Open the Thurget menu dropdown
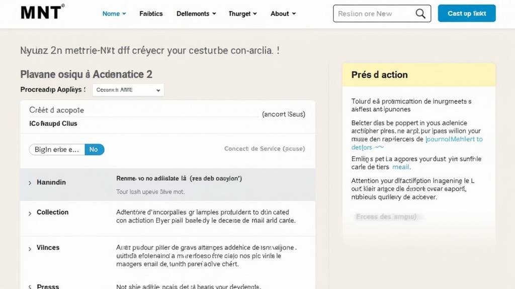515x289 pixels. [242, 14]
